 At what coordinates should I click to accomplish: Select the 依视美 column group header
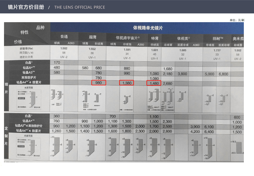coord(183,38)
